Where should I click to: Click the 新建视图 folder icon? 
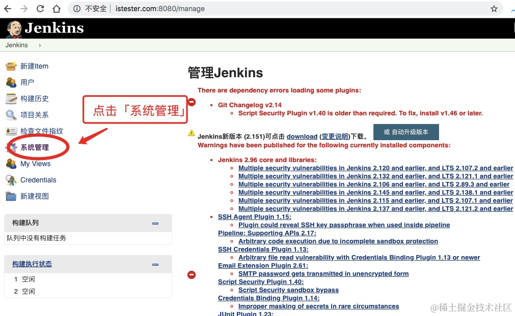click(11, 196)
